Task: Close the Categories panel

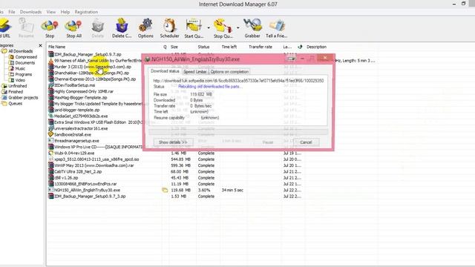Action: [40, 45]
